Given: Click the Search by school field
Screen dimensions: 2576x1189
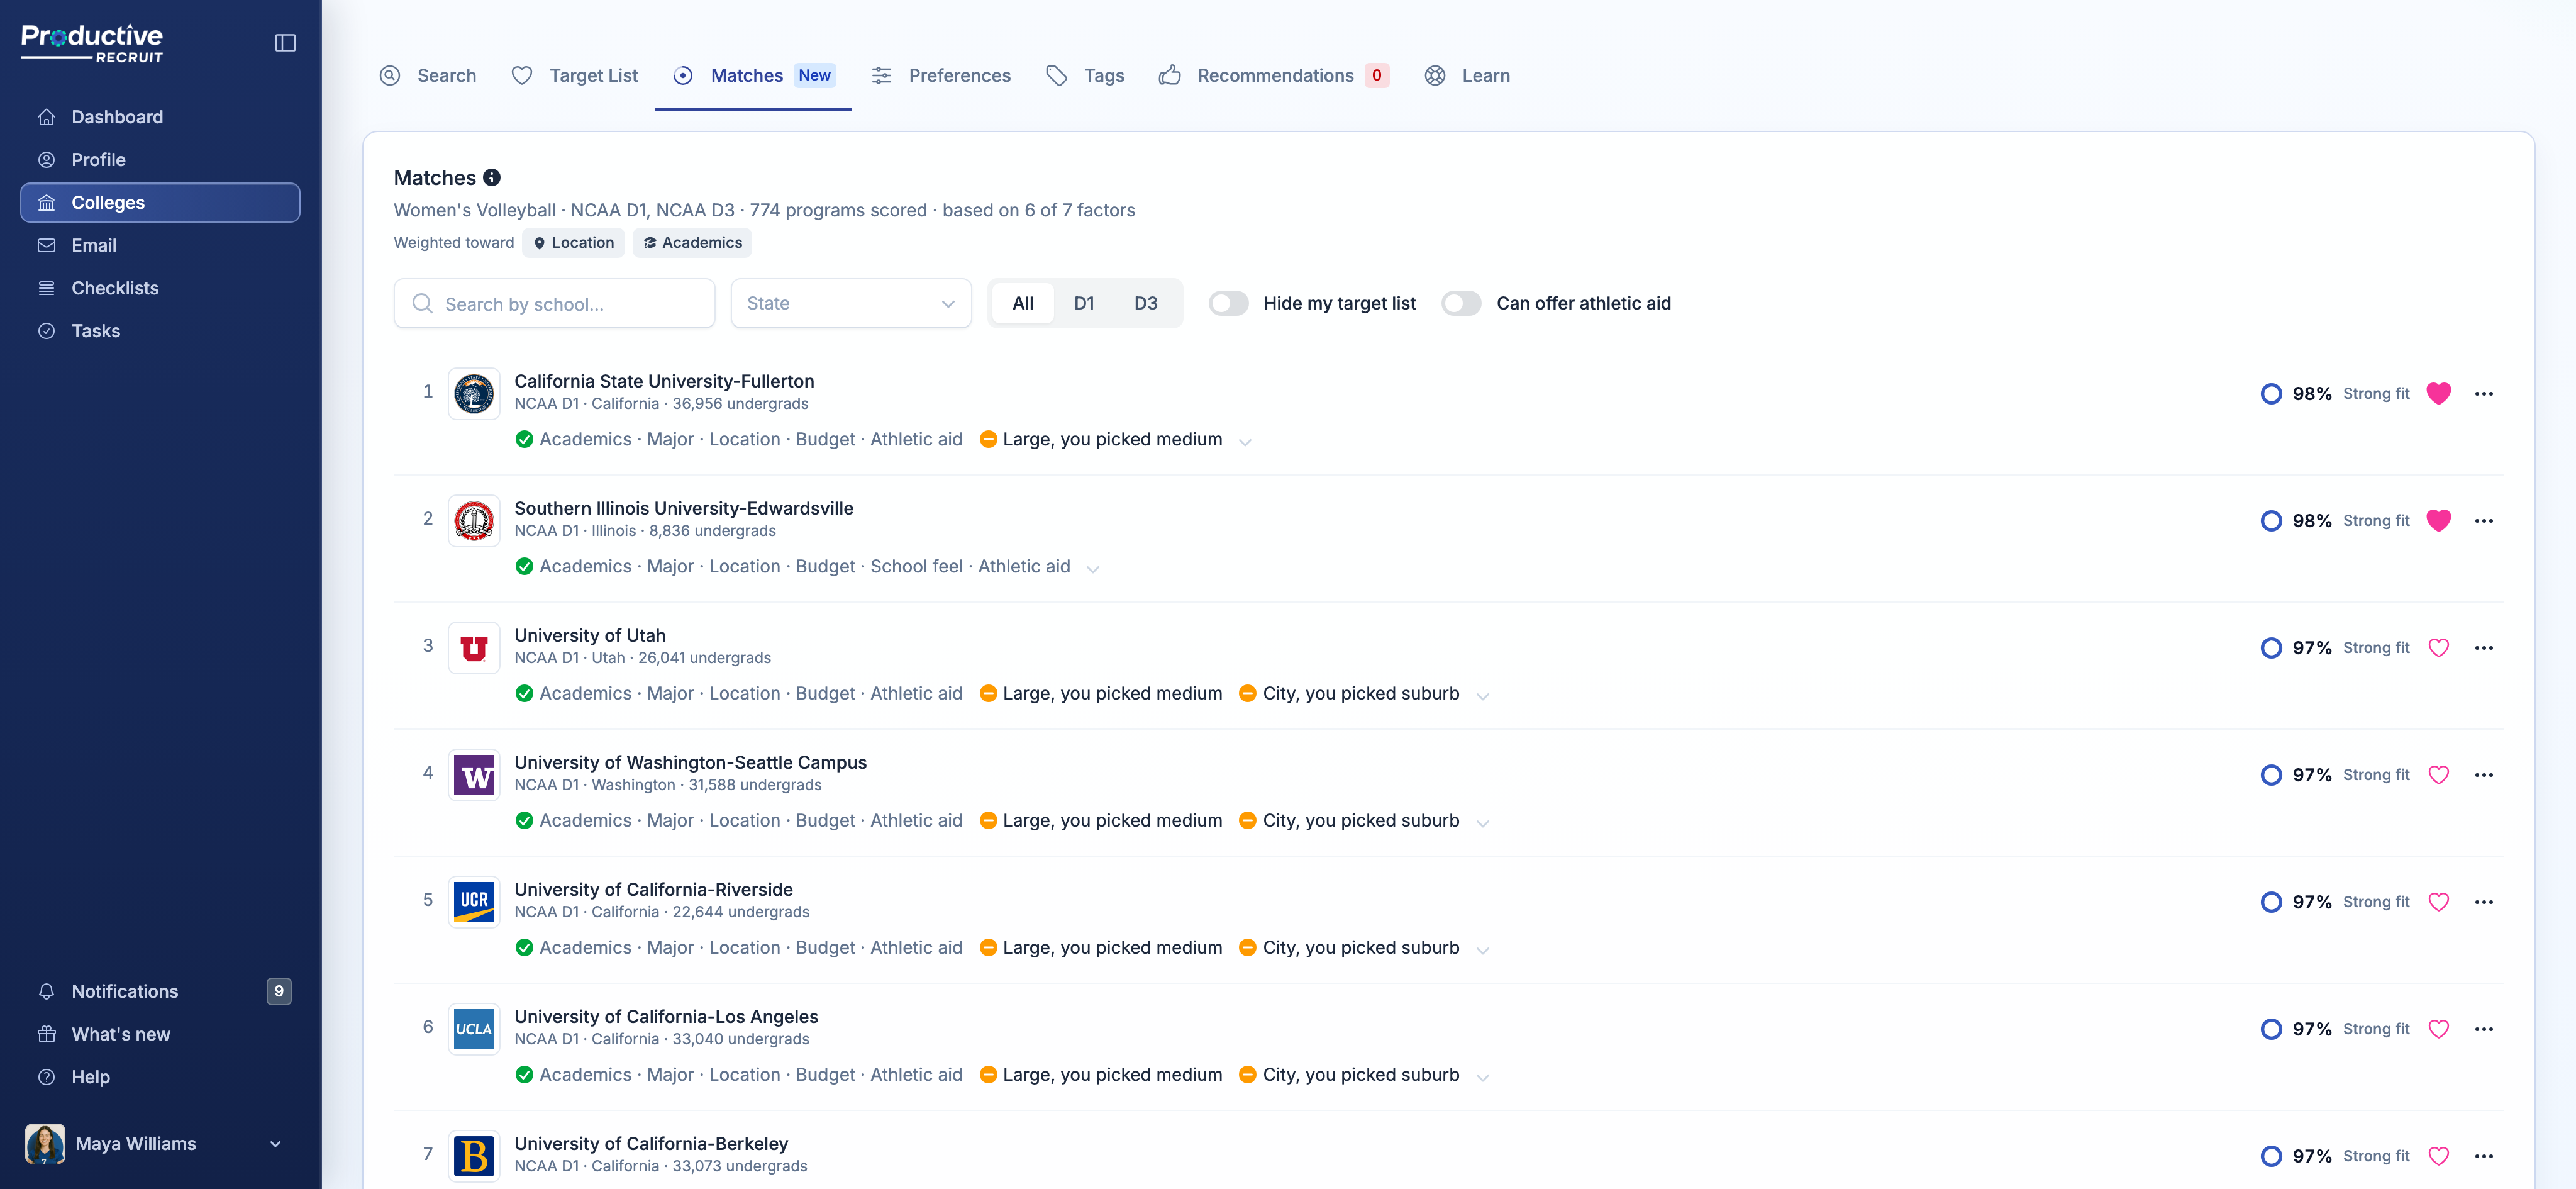Looking at the screenshot, I should click(x=554, y=303).
